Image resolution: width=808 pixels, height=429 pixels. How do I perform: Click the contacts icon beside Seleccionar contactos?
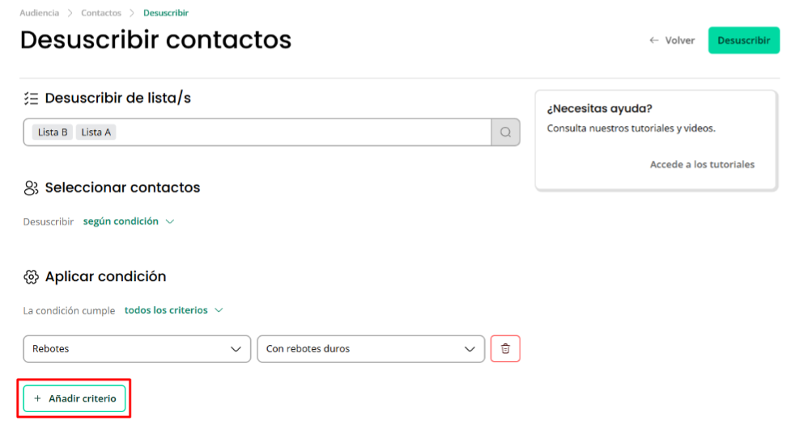tap(31, 187)
